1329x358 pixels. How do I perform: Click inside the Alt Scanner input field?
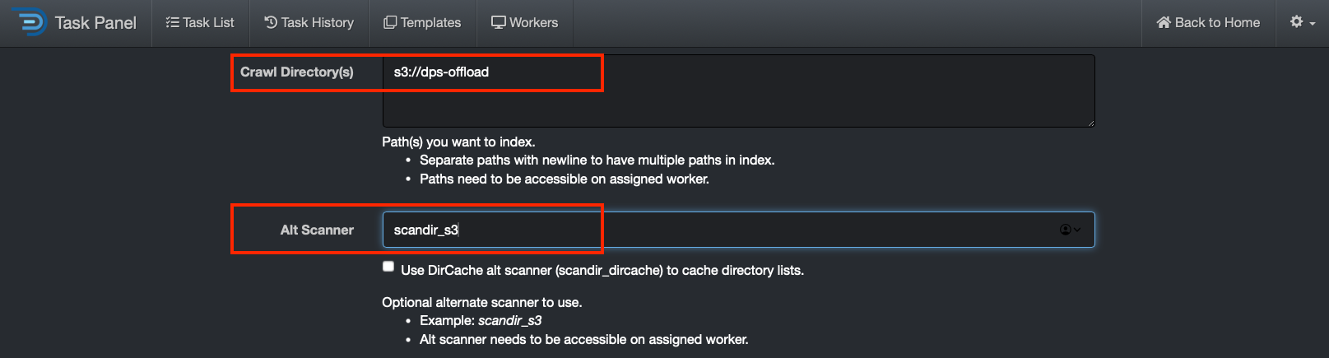pyautogui.click(x=699, y=230)
